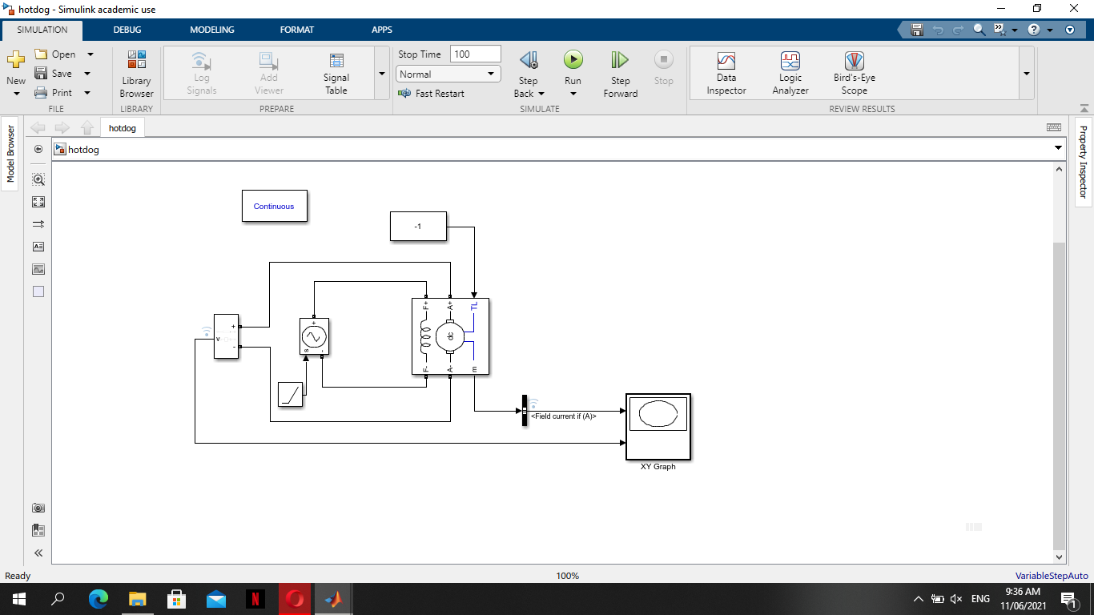
Task: Click the Step Forward button
Action: (619, 72)
